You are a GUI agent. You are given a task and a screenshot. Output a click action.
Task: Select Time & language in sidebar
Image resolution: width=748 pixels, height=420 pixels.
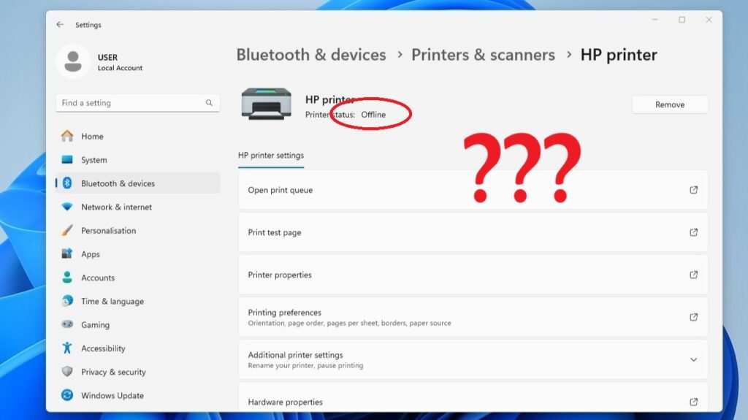tap(112, 301)
